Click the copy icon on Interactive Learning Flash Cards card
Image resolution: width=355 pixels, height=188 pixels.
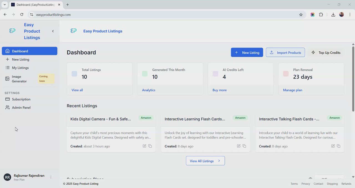coord(244,146)
